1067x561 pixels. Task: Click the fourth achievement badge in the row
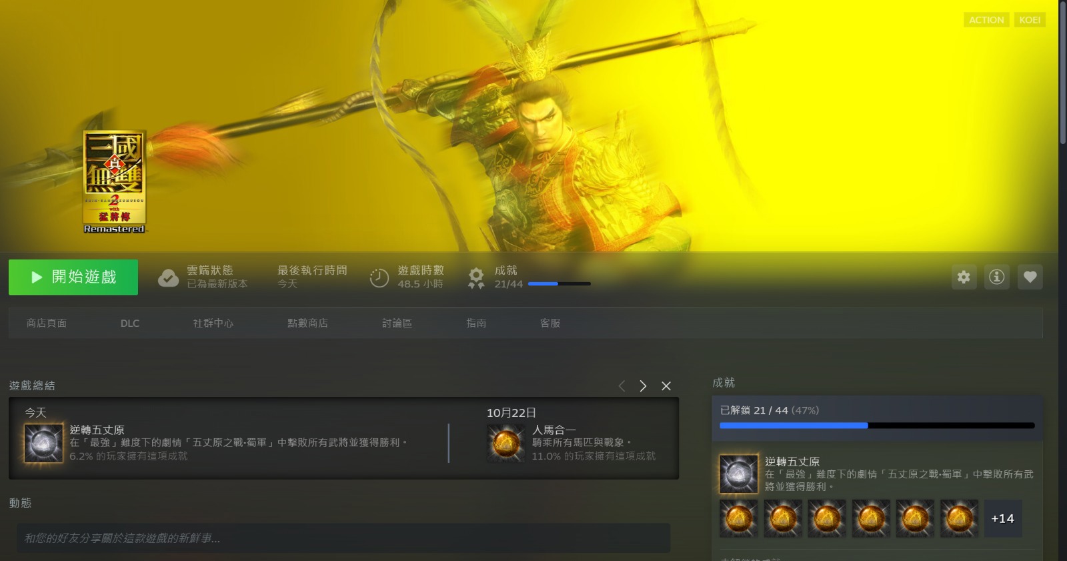click(871, 518)
